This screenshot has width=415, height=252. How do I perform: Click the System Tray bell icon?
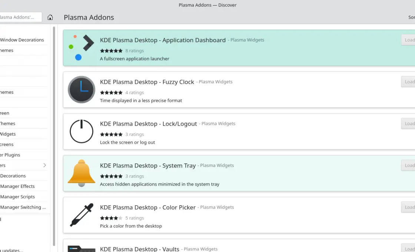pos(81,173)
